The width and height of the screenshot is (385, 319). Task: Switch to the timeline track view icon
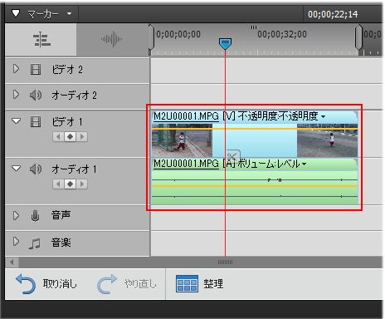point(41,40)
